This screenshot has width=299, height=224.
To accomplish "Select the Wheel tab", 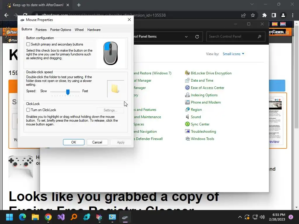I will pos(79,30).
